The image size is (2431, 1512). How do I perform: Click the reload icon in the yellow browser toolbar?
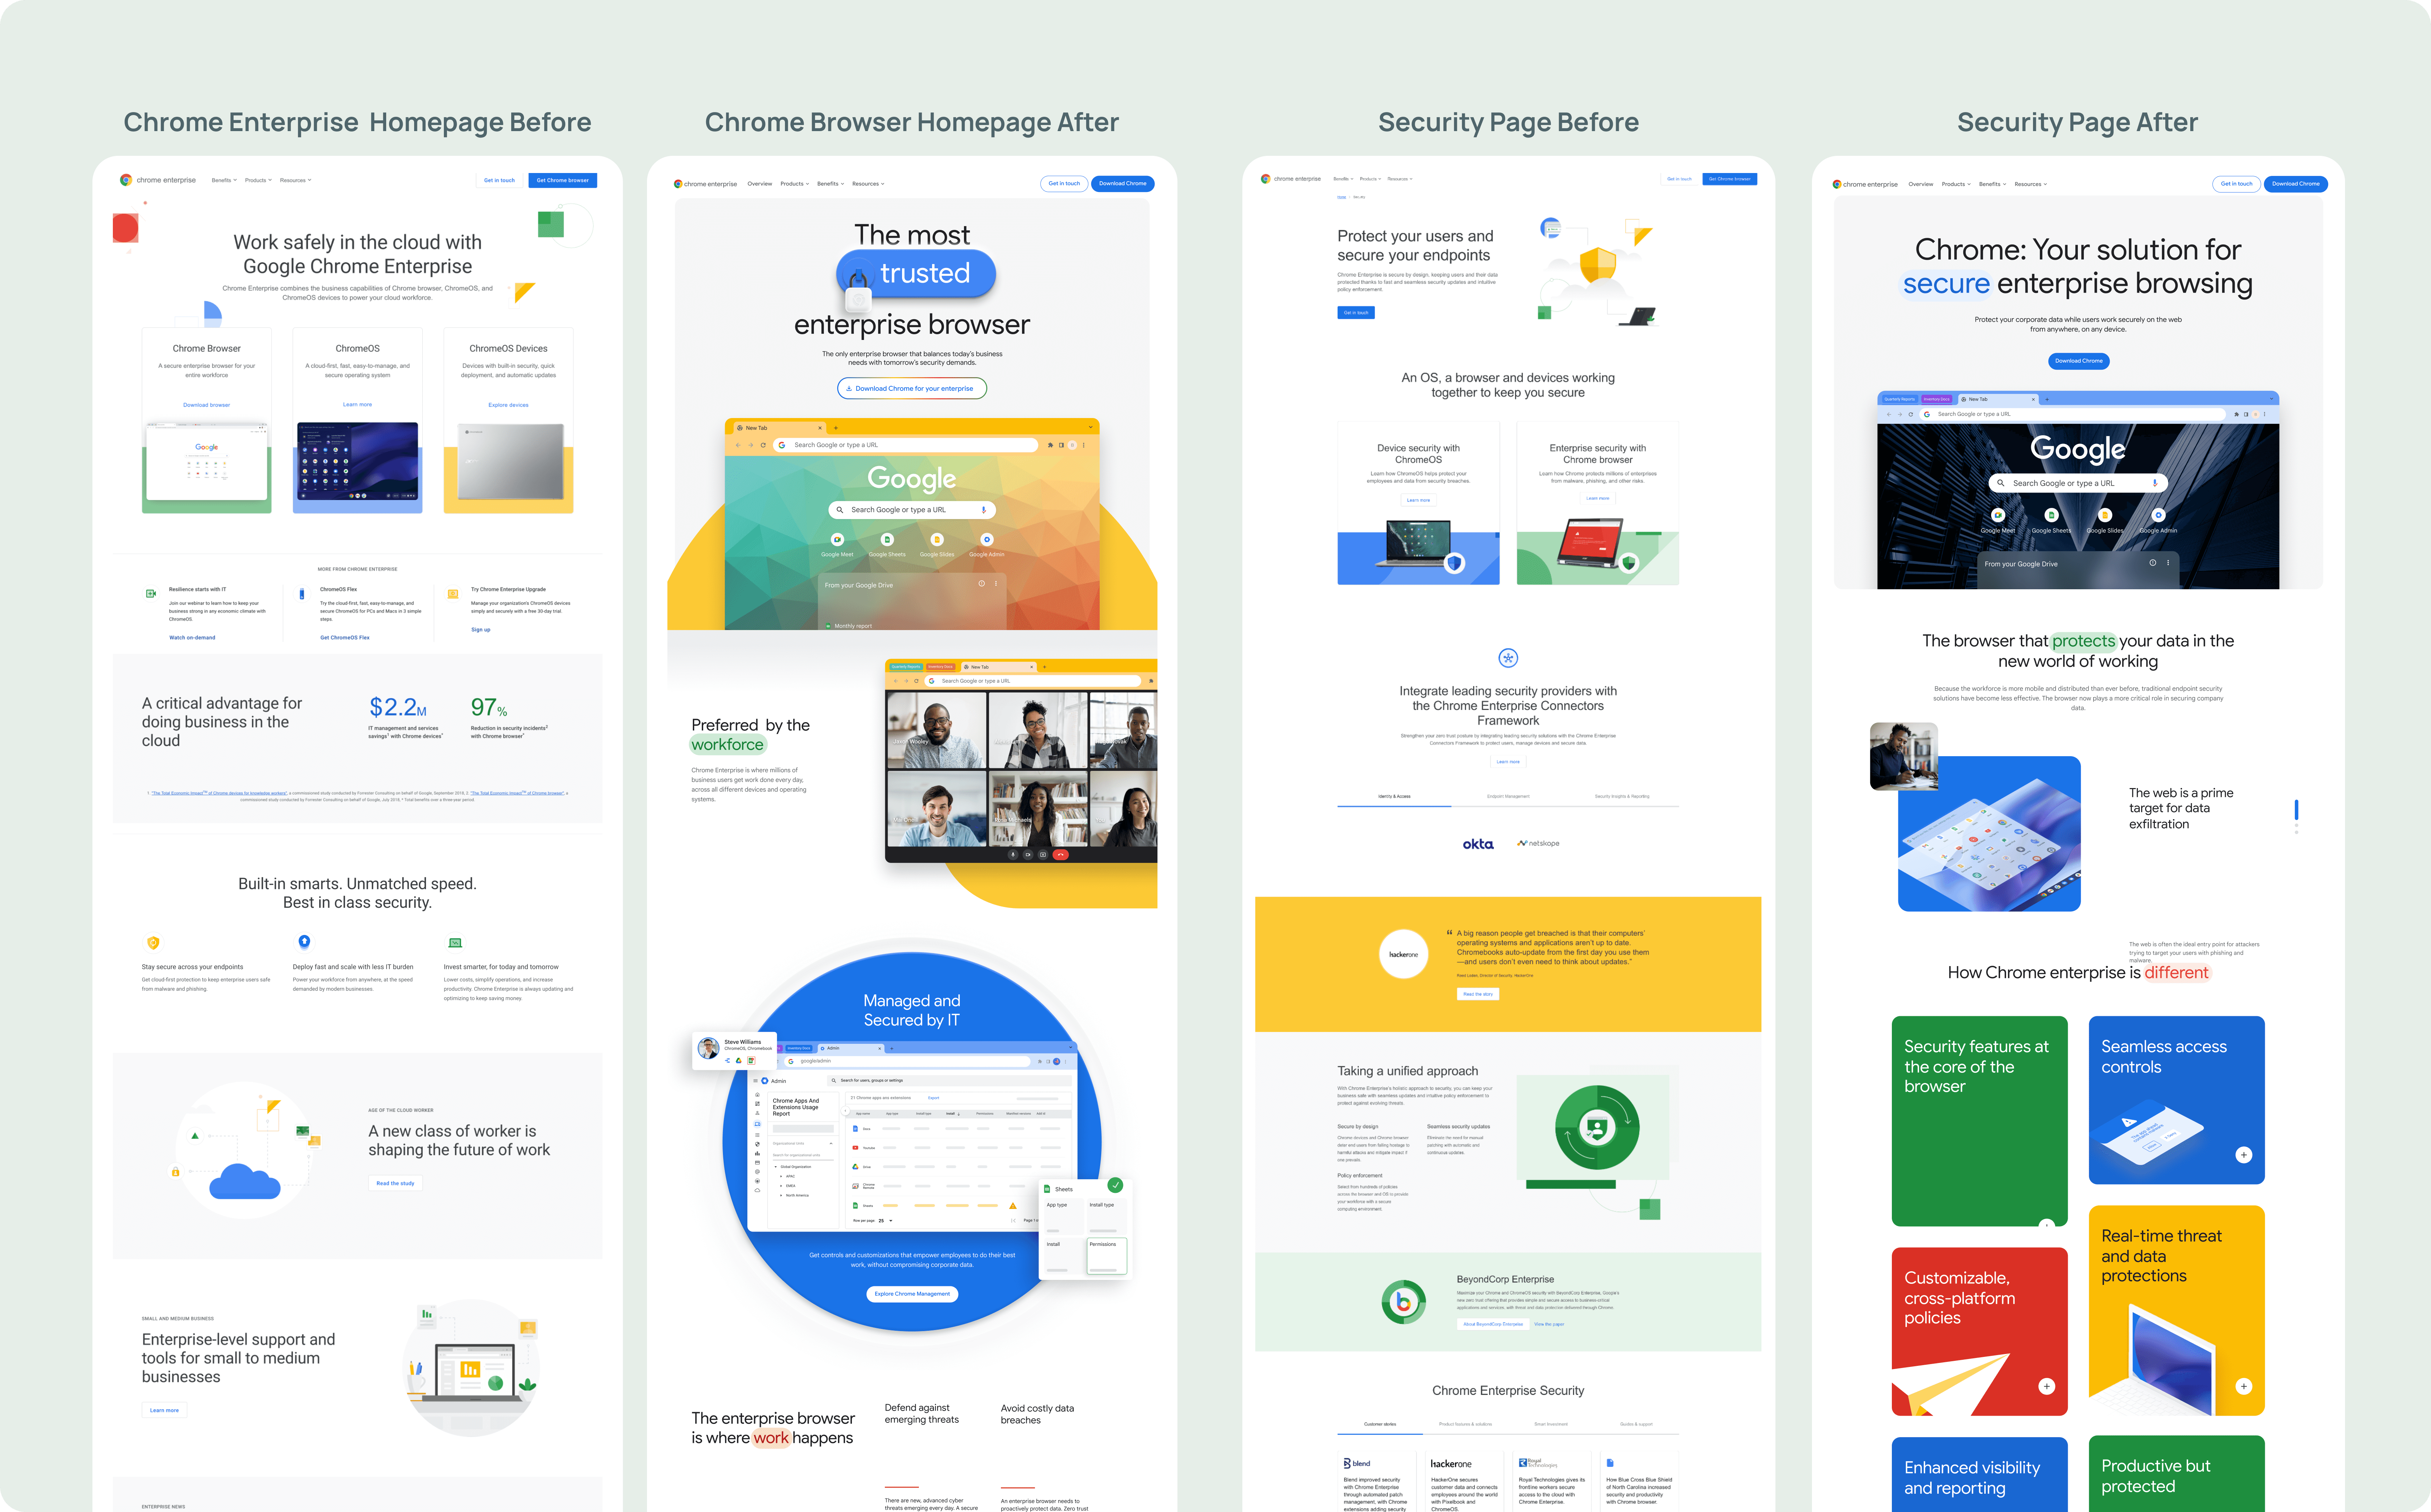pos(763,445)
